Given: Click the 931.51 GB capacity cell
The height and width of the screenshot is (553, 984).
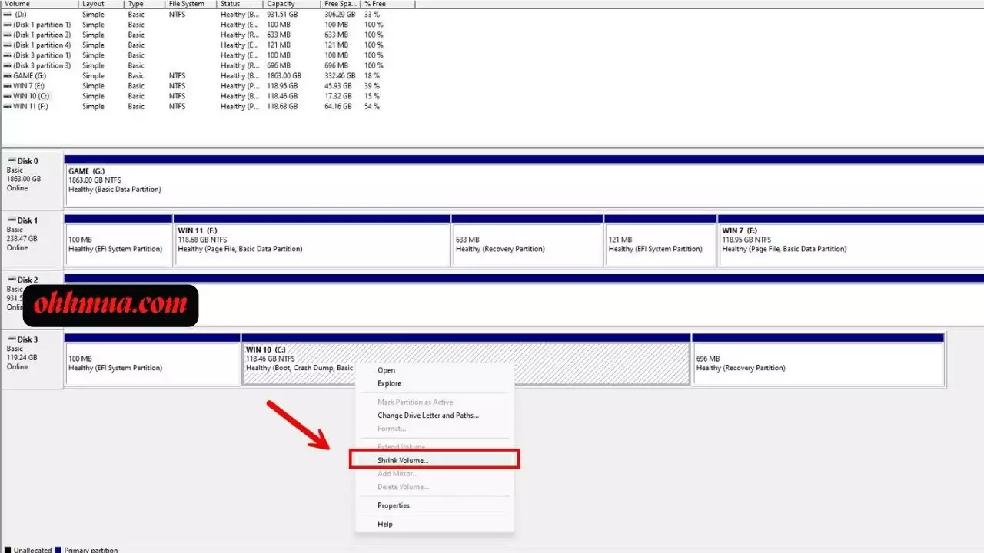Looking at the screenshot, I should (284, 15).
